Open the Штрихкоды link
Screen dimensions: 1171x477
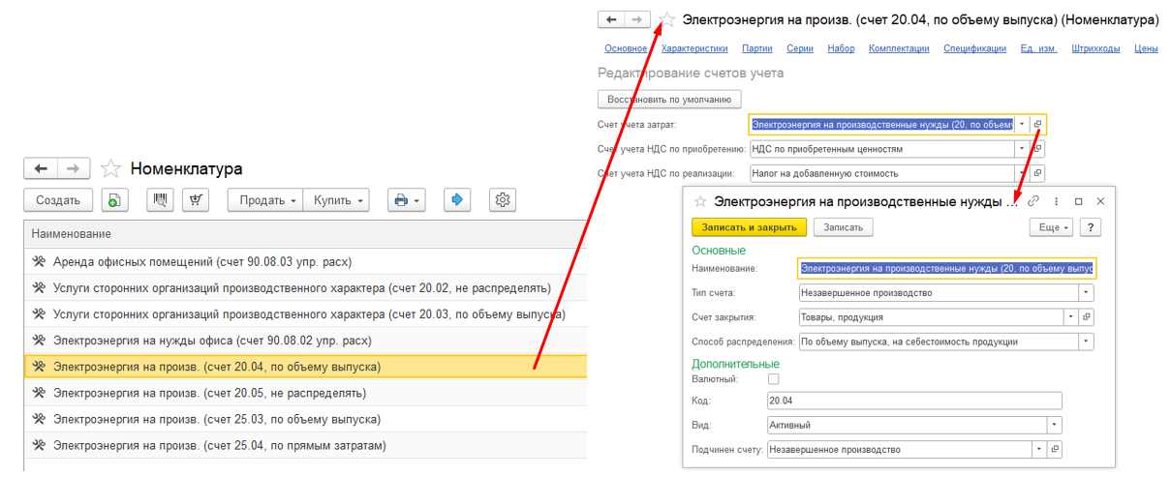point(1096,48)
